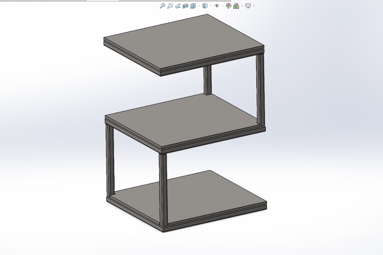Click the Zoom to Fit icon

click(x=162, y=6)
